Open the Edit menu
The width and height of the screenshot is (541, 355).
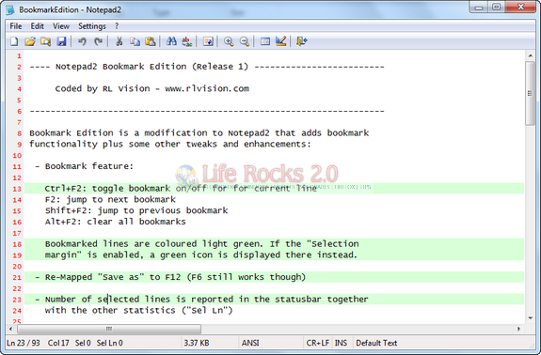[x=37, y=26]
